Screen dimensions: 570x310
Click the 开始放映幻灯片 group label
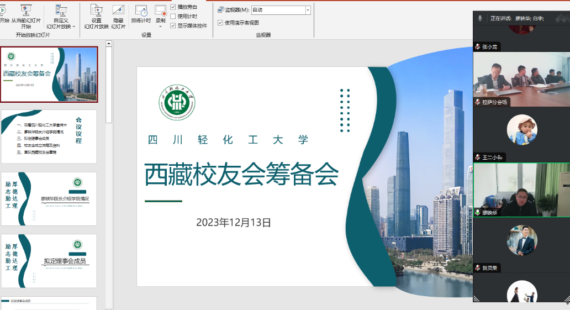point(33,35)
